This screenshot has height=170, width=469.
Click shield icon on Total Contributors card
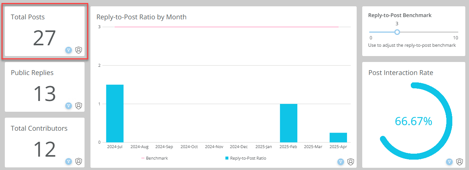tap(78, 161)
